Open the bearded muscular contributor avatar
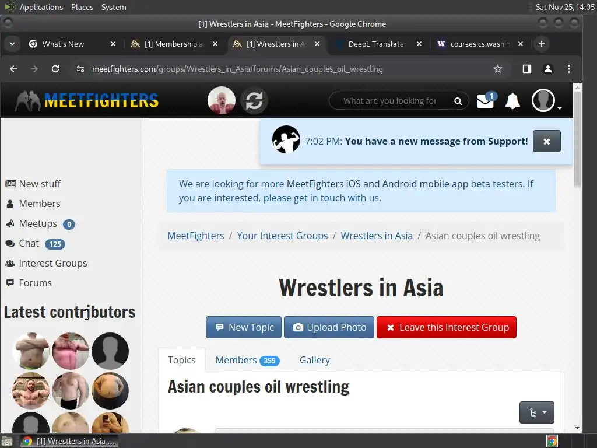Viewport: 597px width, 448px height. pos(31,390)
